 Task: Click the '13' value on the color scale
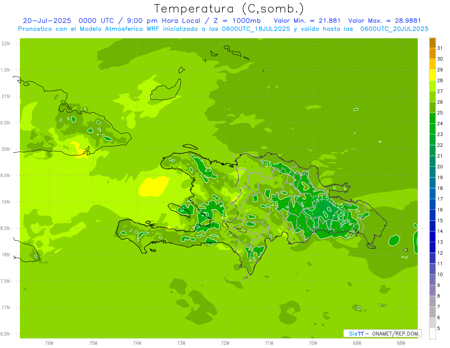(x=440, y=242)
